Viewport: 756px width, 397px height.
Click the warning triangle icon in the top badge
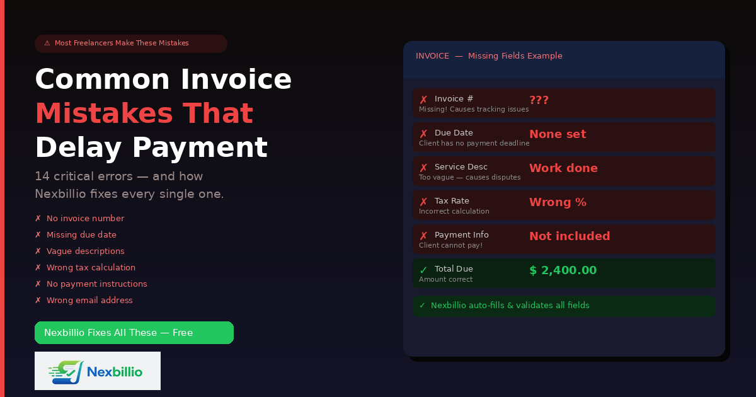pos(47,43)
